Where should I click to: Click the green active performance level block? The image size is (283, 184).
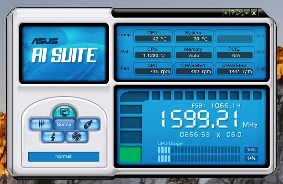click(x=131, y=154)
